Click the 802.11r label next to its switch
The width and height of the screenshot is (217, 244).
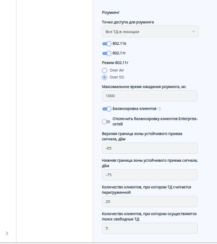pos(119,53)
